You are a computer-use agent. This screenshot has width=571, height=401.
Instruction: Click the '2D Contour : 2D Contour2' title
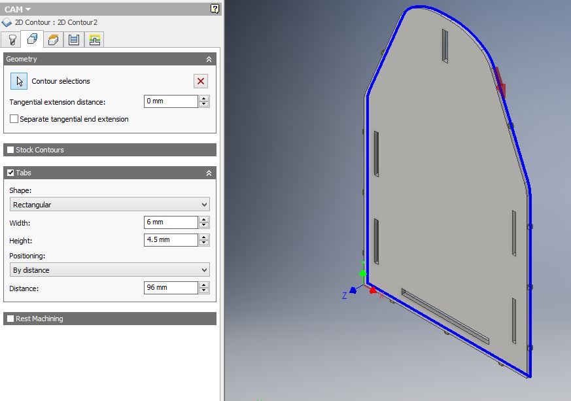pos(56,22)
